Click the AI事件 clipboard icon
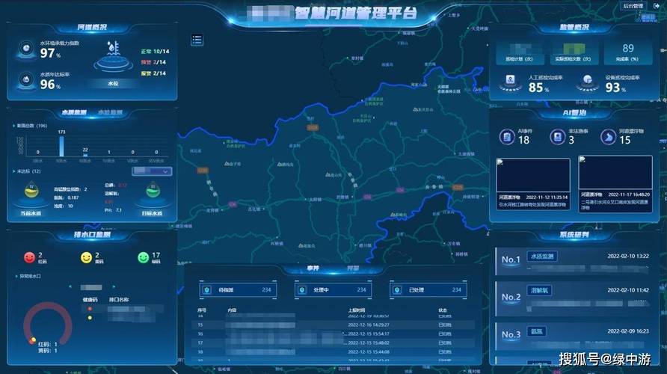 coord(507,137)
